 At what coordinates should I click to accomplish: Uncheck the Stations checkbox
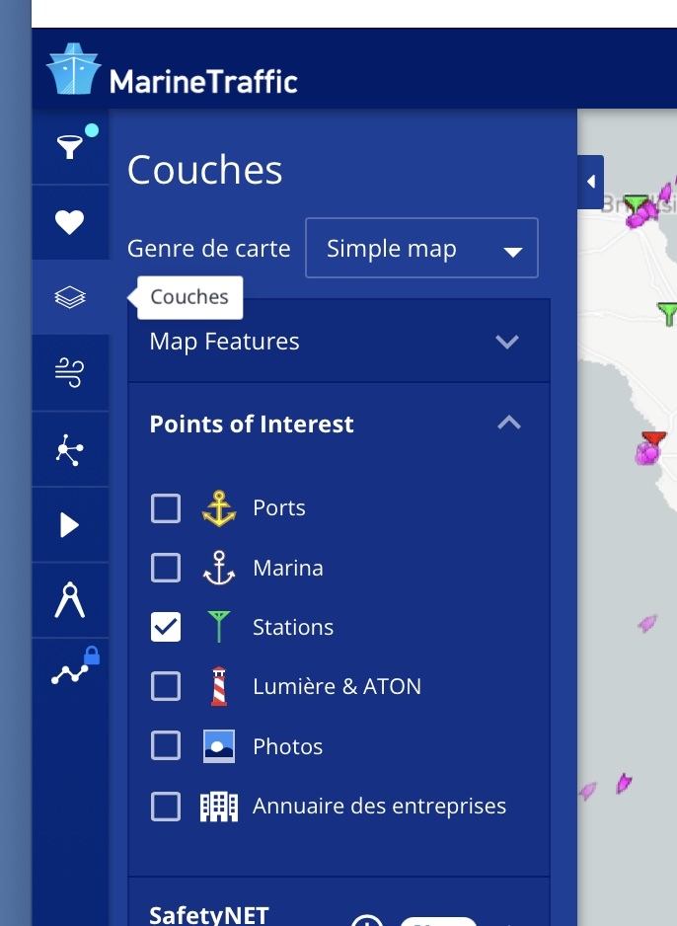coord(166,627)
